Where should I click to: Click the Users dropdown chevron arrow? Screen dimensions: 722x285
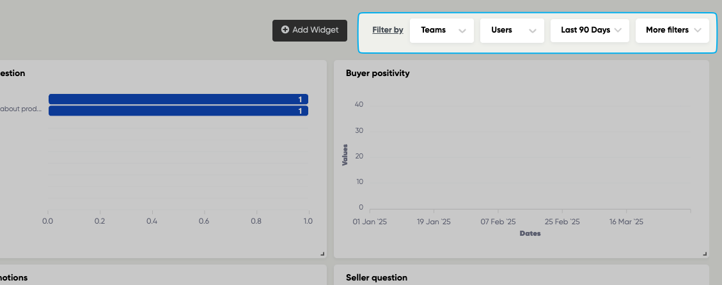coord(533,31)
